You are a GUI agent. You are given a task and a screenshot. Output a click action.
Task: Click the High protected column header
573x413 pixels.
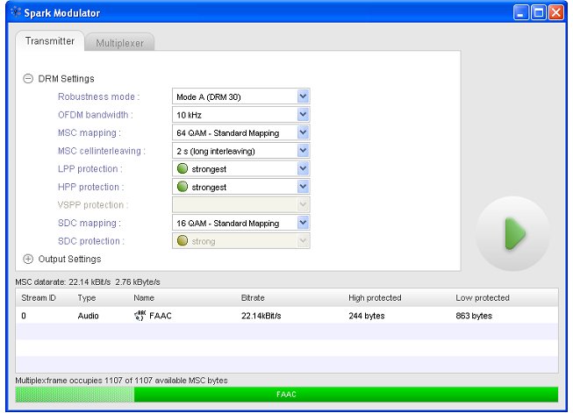pyautogui.click(x=374, y=298)
